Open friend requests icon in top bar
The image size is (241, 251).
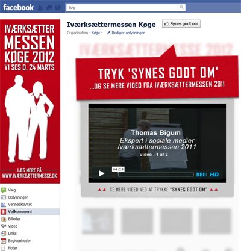[40, 8]
